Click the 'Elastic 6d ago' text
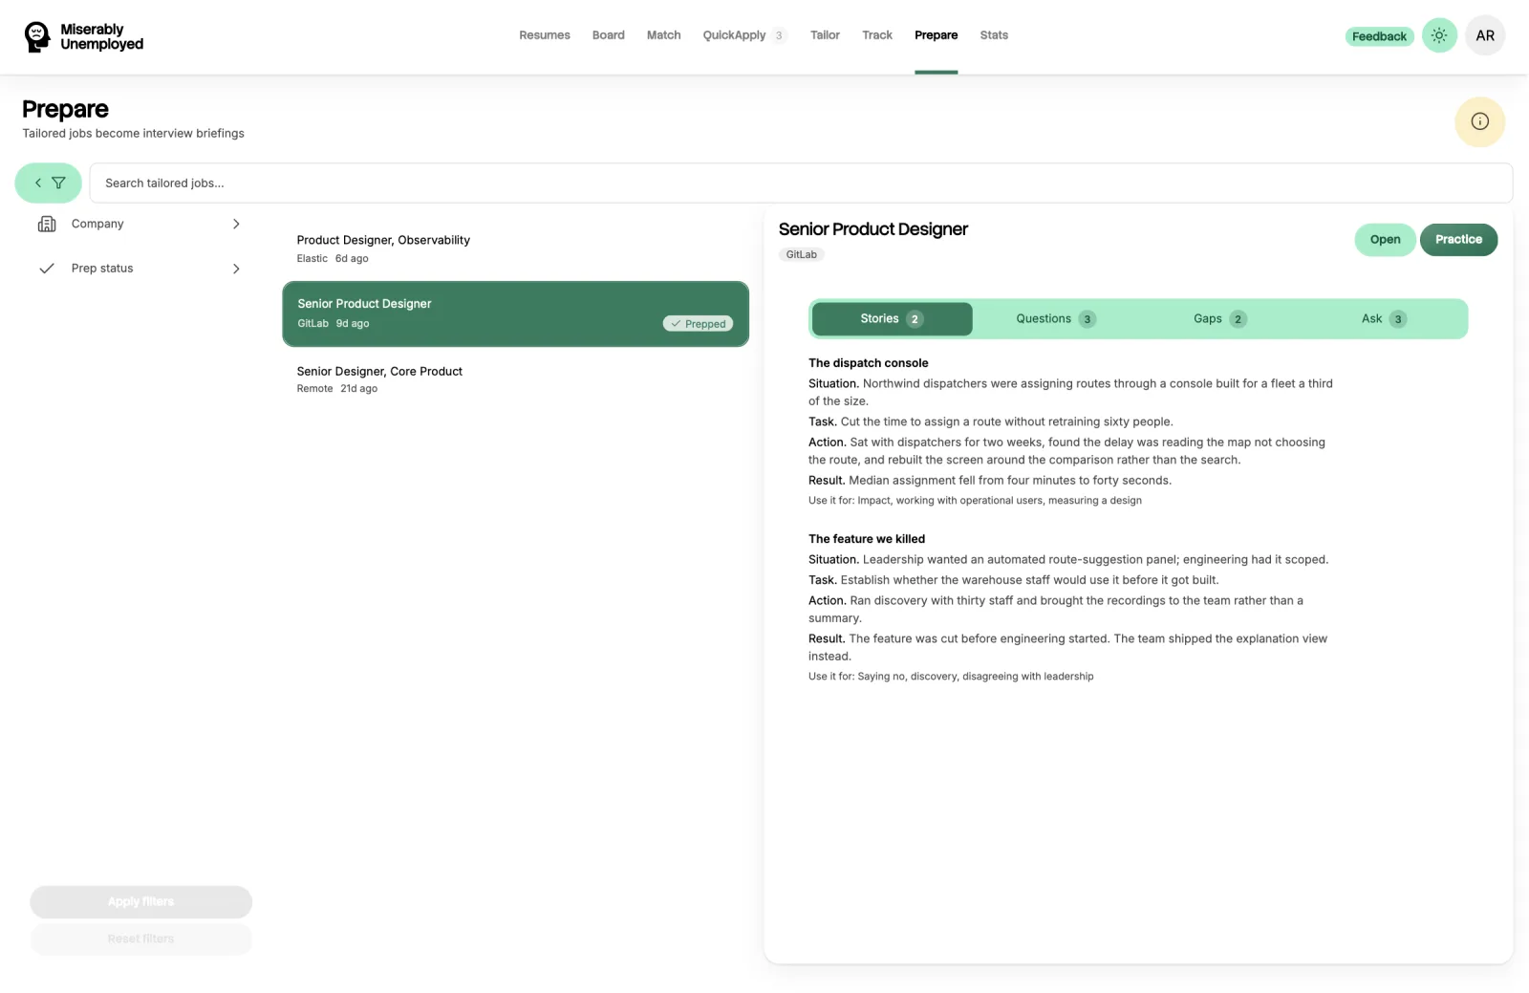This screenshot has height=993, width=1529. click(332, 259)
